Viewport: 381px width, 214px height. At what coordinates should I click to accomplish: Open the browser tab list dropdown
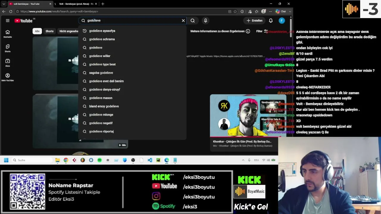(4, 4)
